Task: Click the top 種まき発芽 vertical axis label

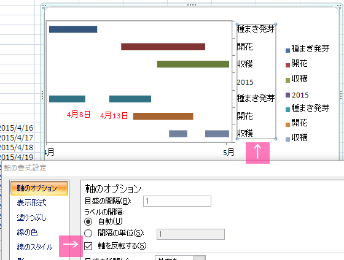Action: click(256, 29)
